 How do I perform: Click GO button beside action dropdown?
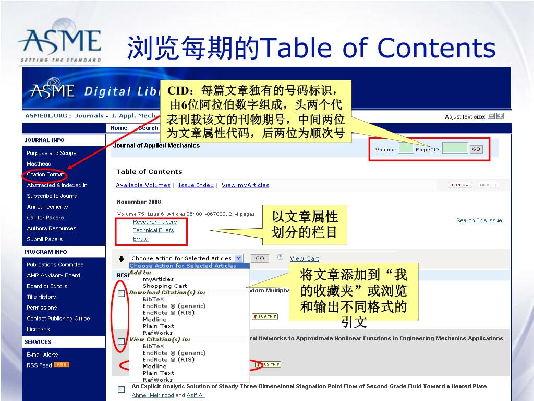point(260,258)
